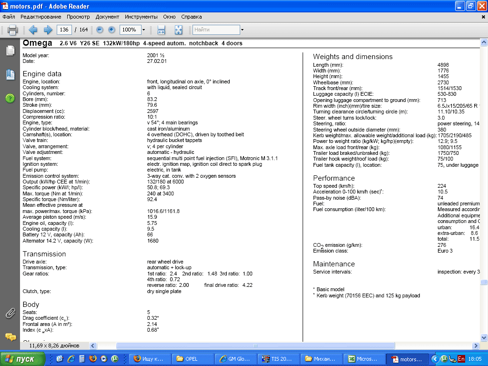Screen dimensions: 488x366
Task: Click the horizontal scrollbar thumb
Action: pos(255,346)
